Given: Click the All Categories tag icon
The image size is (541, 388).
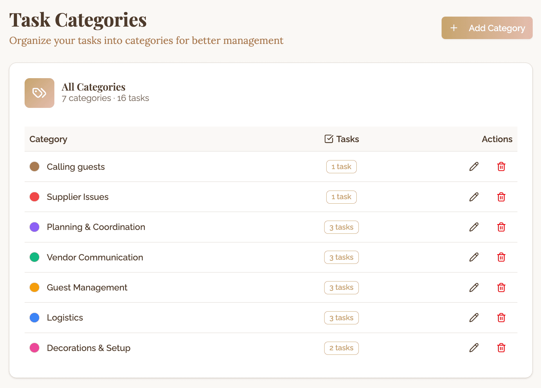Looking at the screenshot, I should [39, 93].
